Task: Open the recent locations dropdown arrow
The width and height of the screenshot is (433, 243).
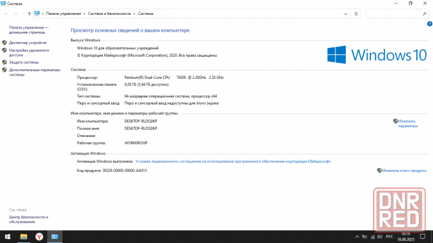Action: [x=23, y=14]
